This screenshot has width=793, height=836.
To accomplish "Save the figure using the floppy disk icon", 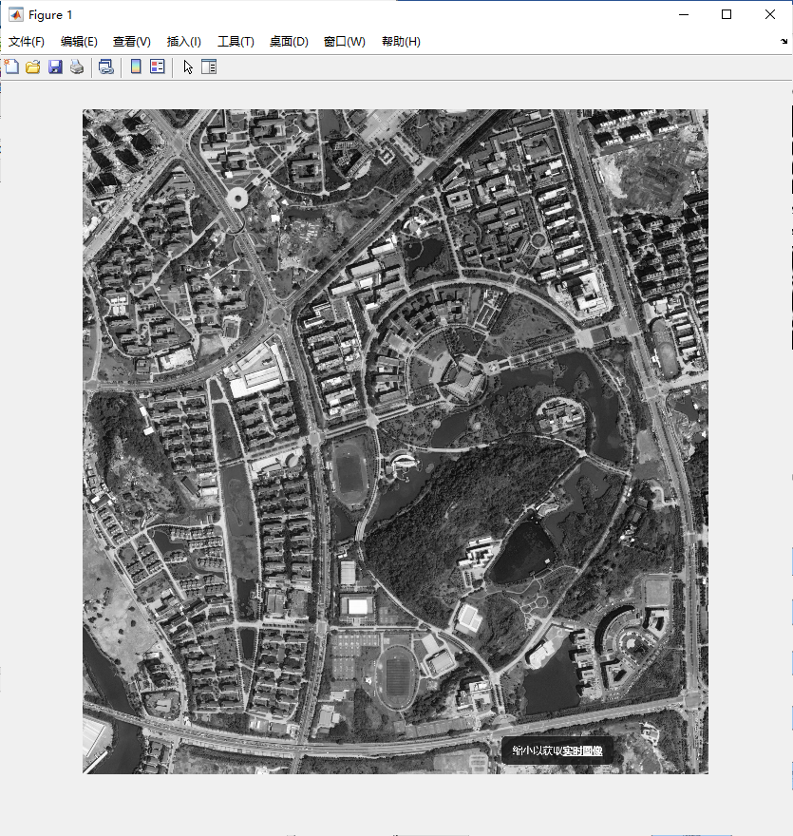I will pyautogui.click(x=55, y=66).
